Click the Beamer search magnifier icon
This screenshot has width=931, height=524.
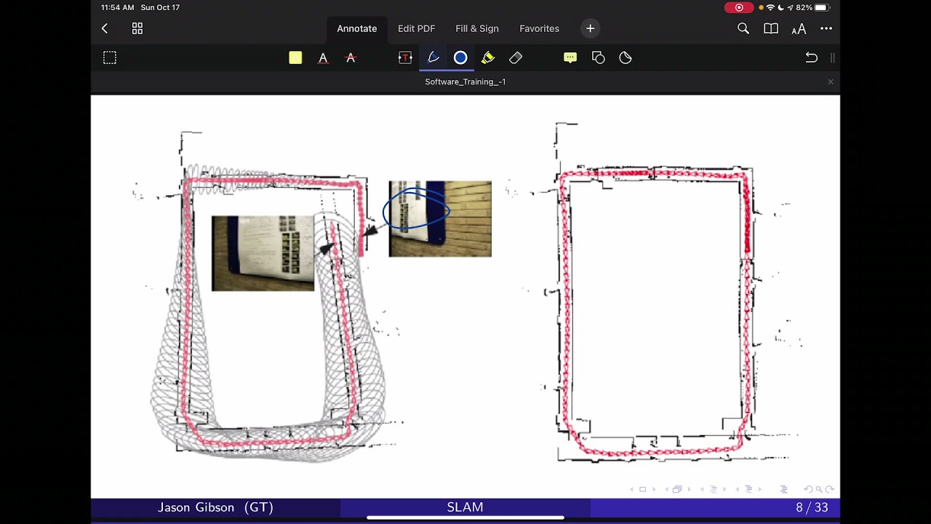(818, 490)
